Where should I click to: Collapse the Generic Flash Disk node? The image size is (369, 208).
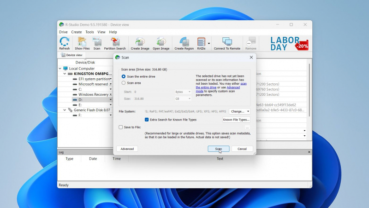tap(65, 110)
